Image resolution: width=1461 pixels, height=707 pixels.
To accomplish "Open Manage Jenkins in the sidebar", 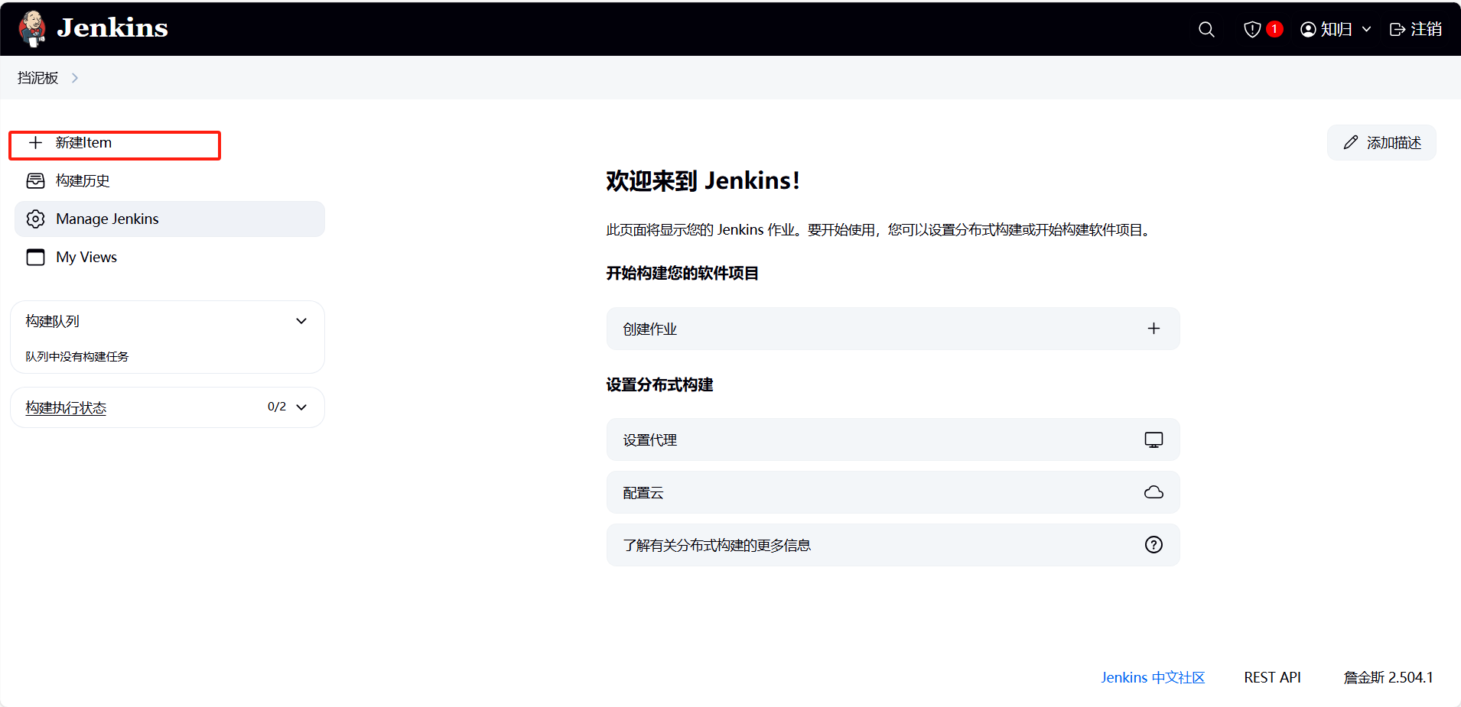I will (x=170, y=219).
